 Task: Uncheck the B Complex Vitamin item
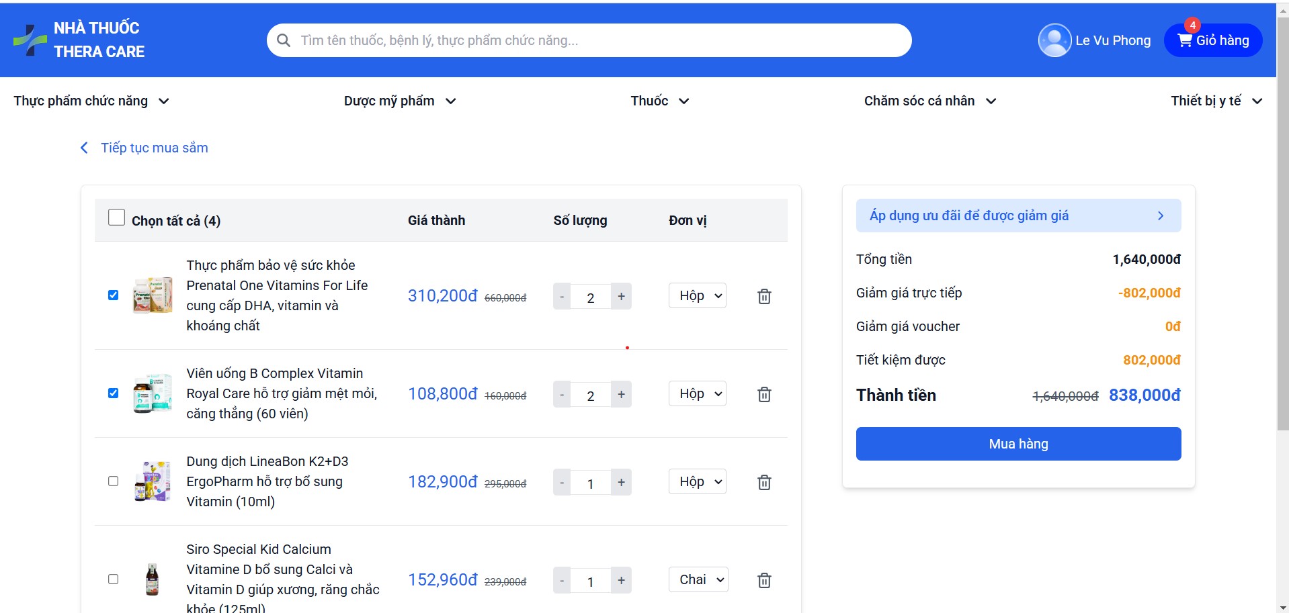(x=113, y=393)
